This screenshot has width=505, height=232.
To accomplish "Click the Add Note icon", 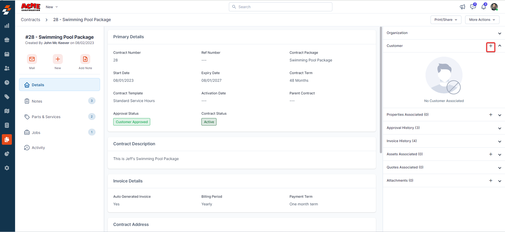I will tap(85, 59).
